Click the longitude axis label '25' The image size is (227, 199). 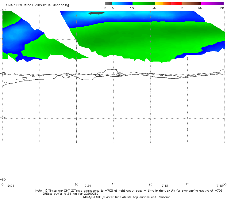[187, 184]
